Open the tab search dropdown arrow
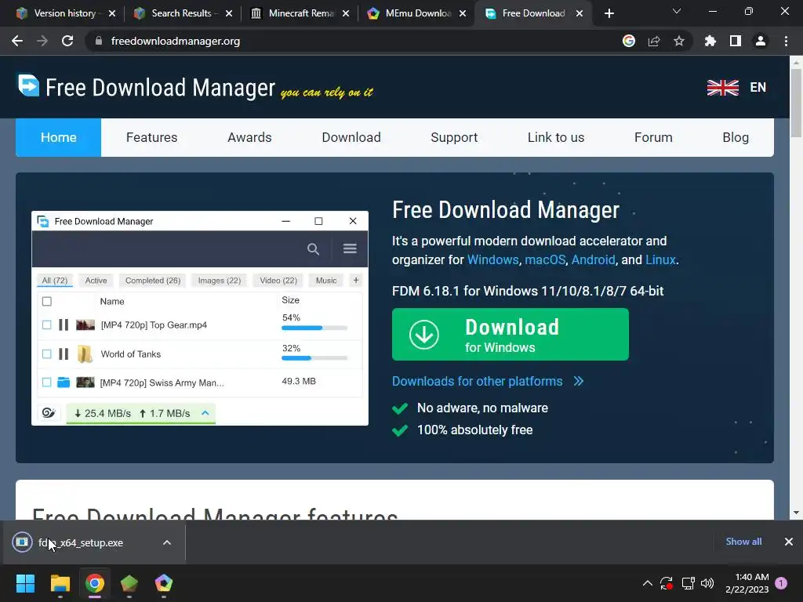Viewport: 803px width, 602px height. click(x=677, y=11)
